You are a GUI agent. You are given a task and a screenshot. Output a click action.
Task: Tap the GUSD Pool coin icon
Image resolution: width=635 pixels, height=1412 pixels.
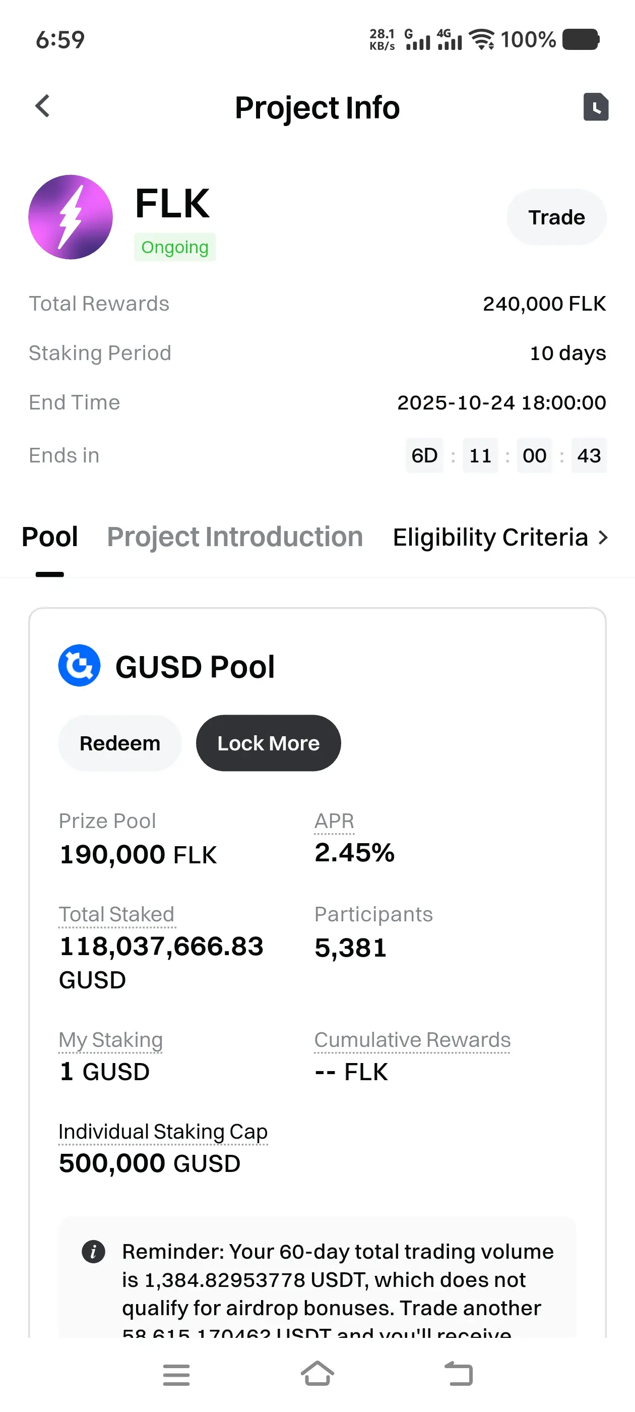80,666
